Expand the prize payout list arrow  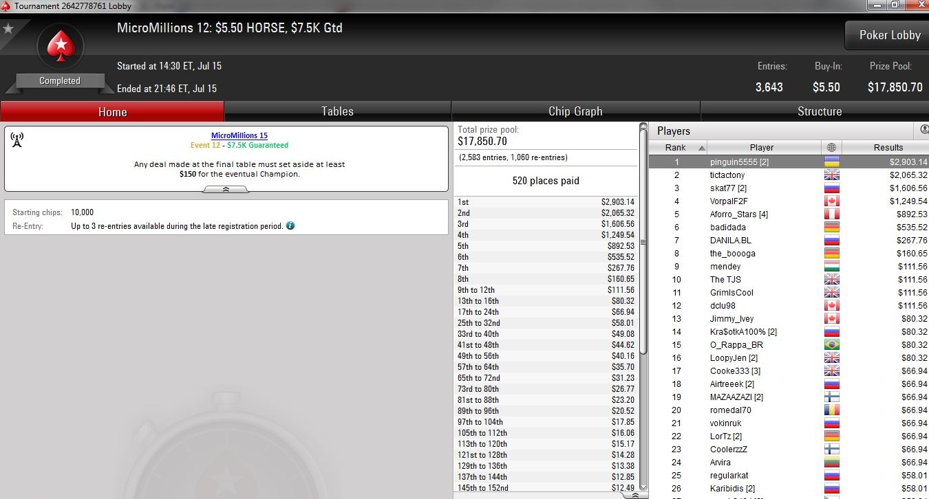[634, 495]
